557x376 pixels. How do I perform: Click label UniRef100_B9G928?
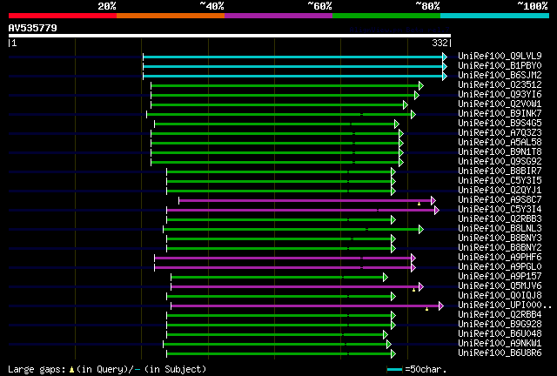(x=500, y=325)
